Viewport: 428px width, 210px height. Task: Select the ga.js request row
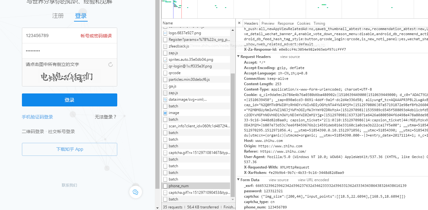click(x=196, y=86)
